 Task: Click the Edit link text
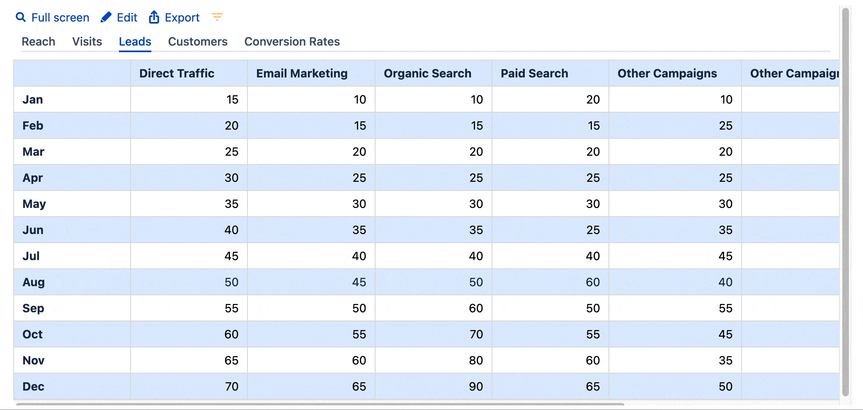tap(127, 18)
